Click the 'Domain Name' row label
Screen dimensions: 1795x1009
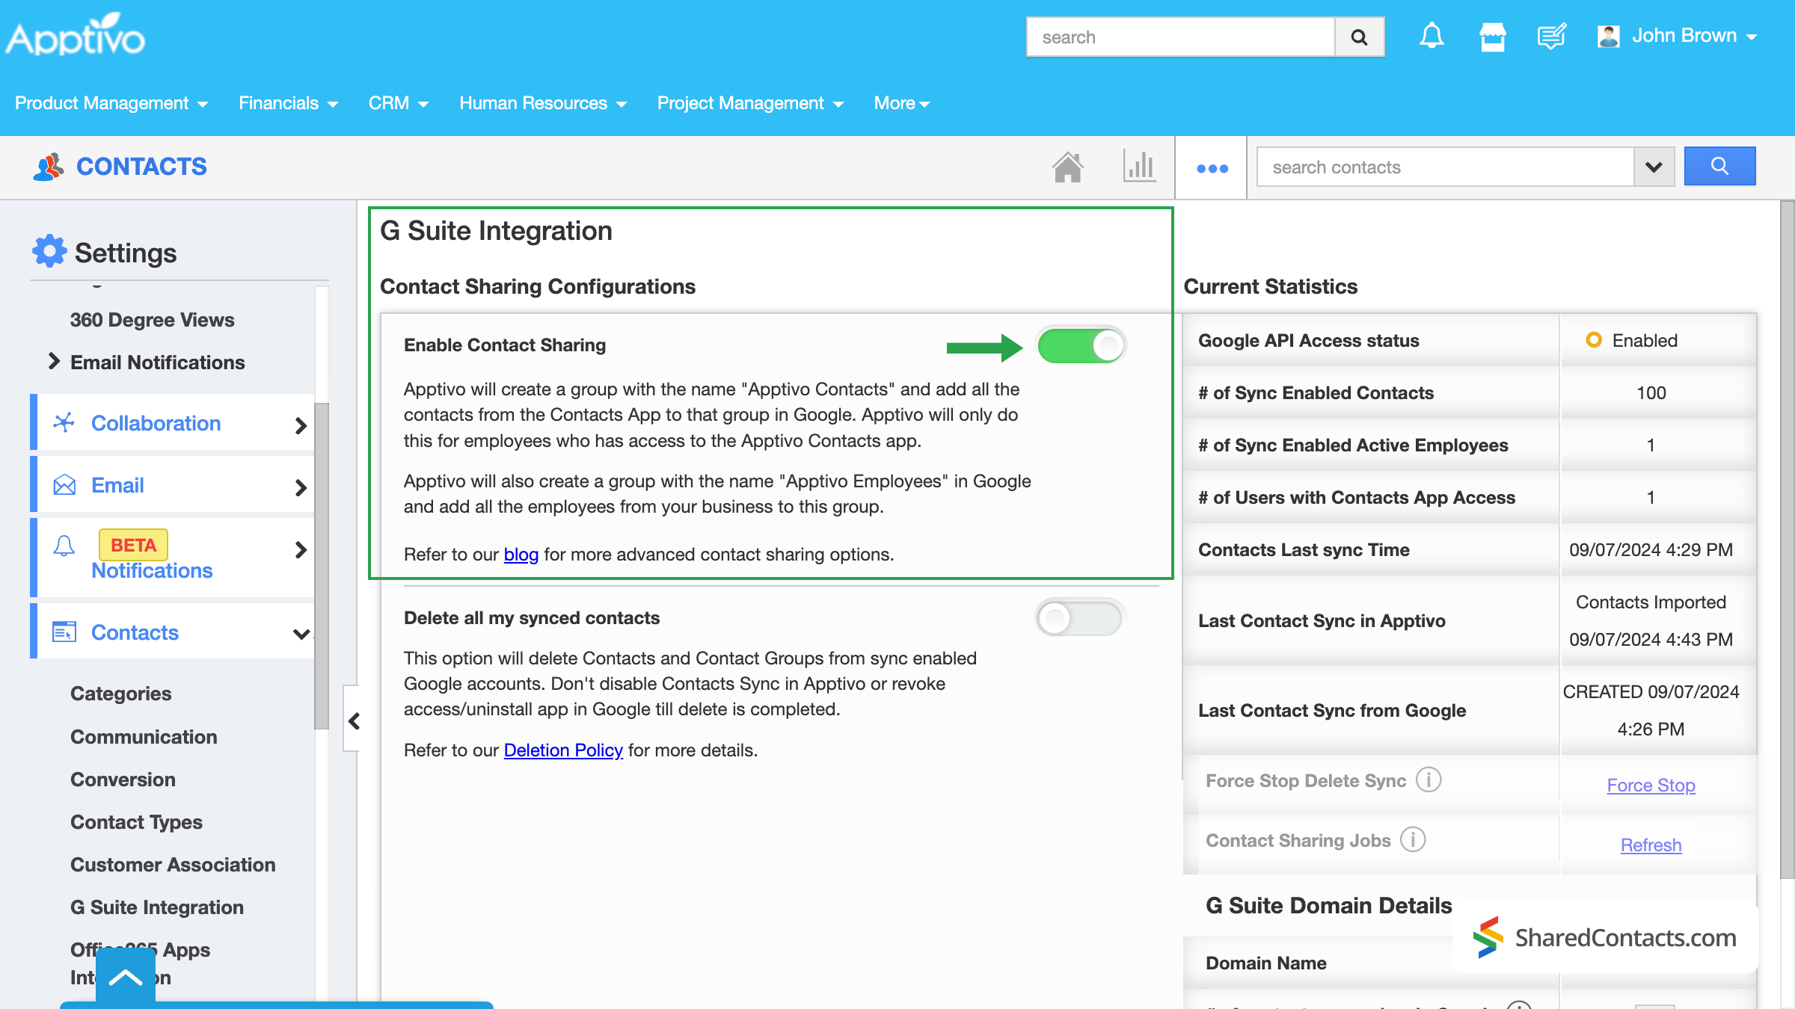(x=1265, y=963)
